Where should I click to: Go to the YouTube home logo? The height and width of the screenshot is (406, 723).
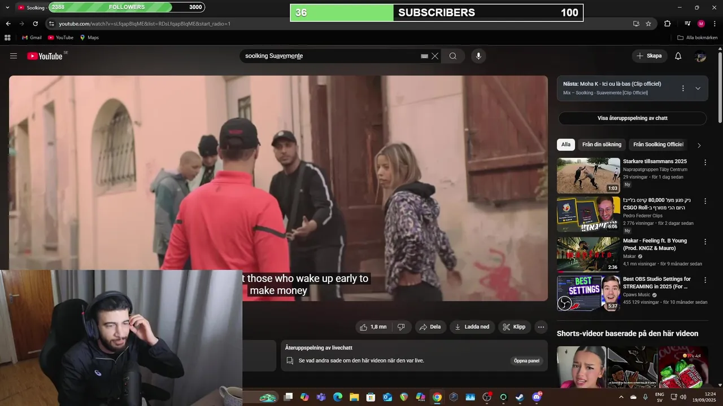(45, 56)
